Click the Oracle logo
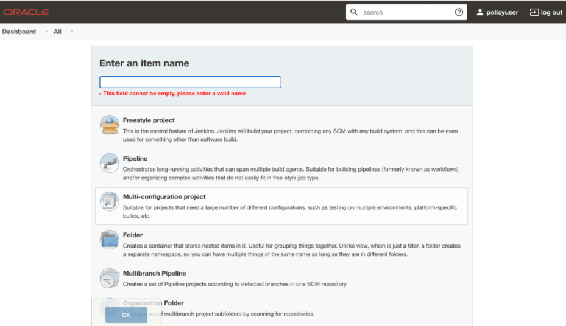 (x=26, y=12)
